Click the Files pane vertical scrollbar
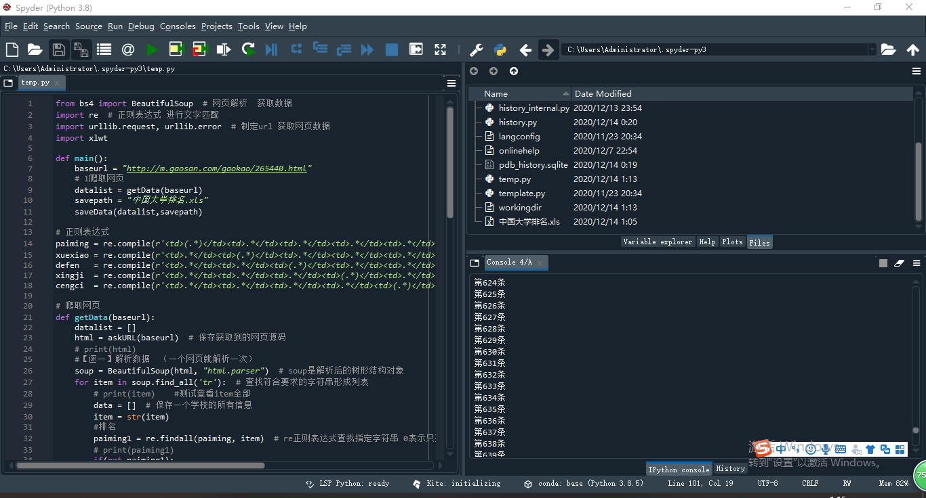This screenshot has height=498, width=926. coord(919,181)
